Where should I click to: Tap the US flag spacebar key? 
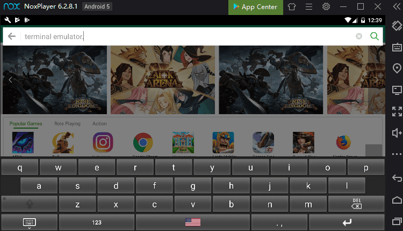[193, 222]
